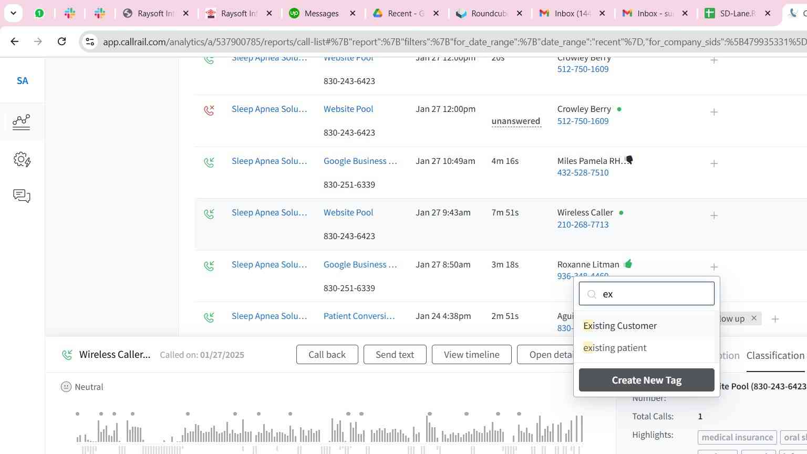The width and height of the screenshot is (807, 454).
Task: Close the Messages browser tab
Action: 353,13
